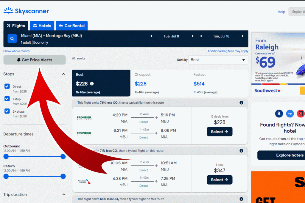Click the Return slider right handle

click(63, 176)
